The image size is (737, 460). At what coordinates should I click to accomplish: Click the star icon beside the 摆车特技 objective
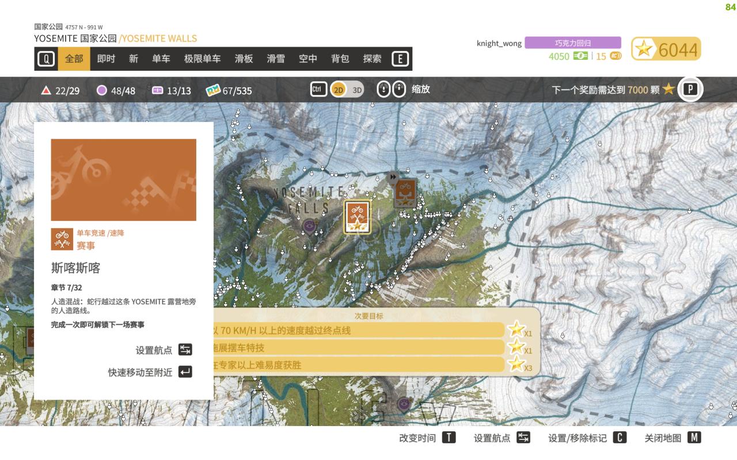[516, 347]
